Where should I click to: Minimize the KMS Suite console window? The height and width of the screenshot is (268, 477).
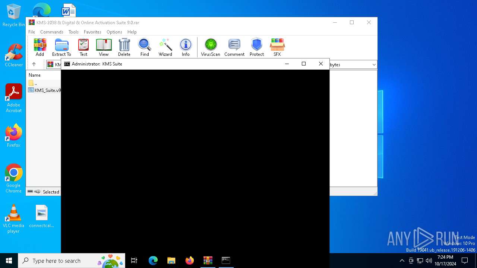[x=287, y=64]
